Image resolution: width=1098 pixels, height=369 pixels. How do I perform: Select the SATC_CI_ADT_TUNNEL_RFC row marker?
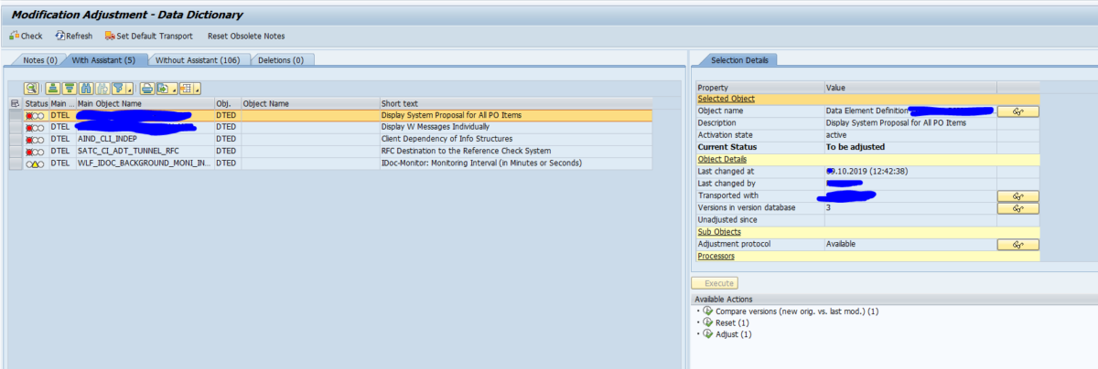[x=16, y=151]
